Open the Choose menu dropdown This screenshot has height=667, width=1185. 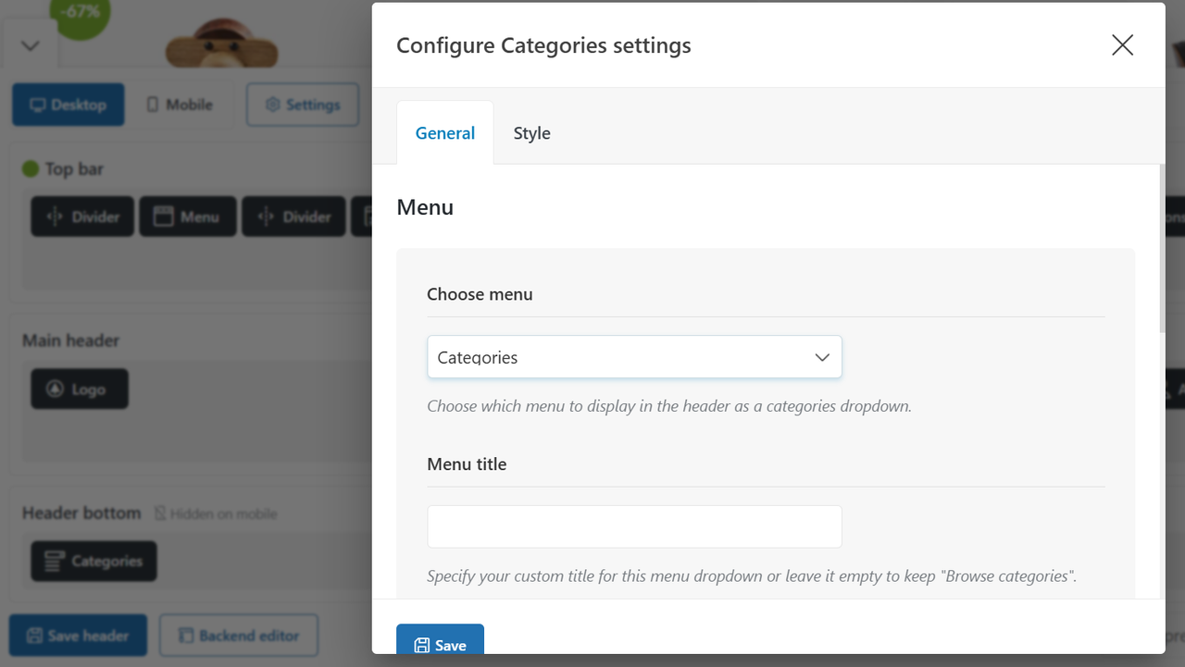[634, 357]
